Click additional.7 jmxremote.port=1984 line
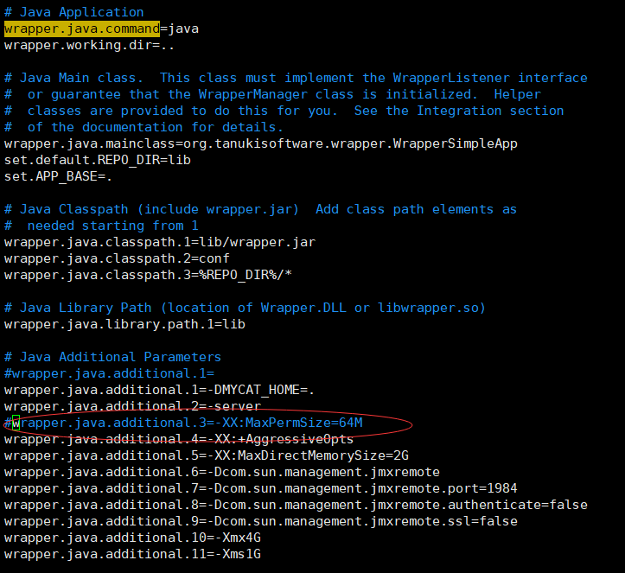 click(261, 488)
